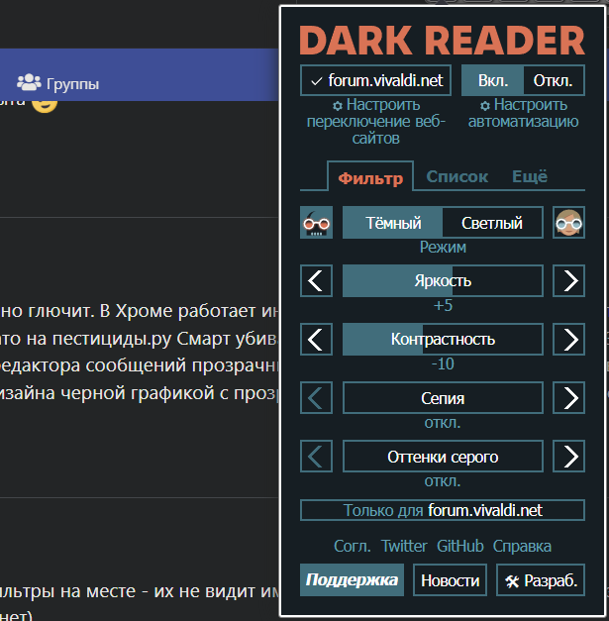Click the Группы item in forum navbar
Image resolution: width=609 pixels, height=621 pixels.
click(57, 83)
